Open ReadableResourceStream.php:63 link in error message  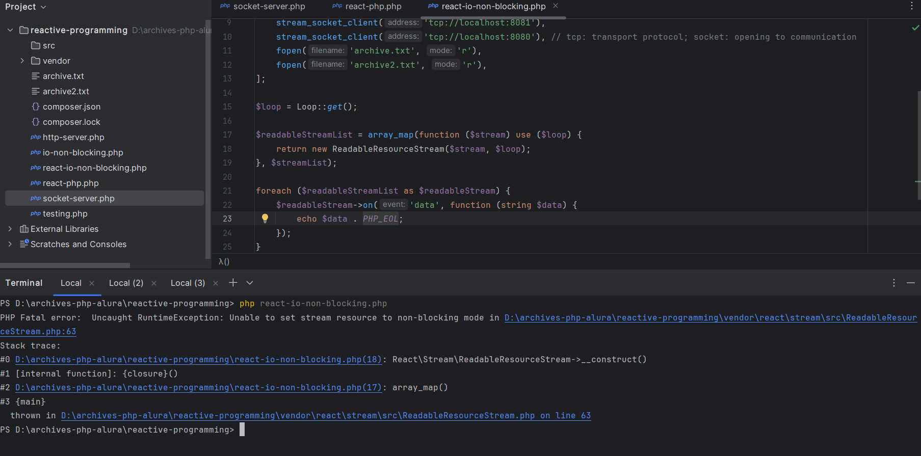pyautogui.click(x=711, y=318)
